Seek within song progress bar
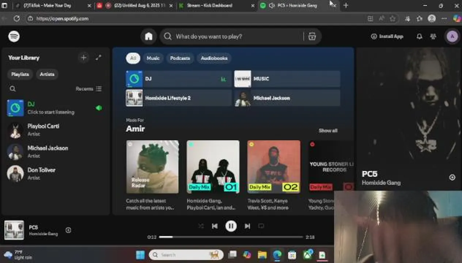 click(231, 237)
